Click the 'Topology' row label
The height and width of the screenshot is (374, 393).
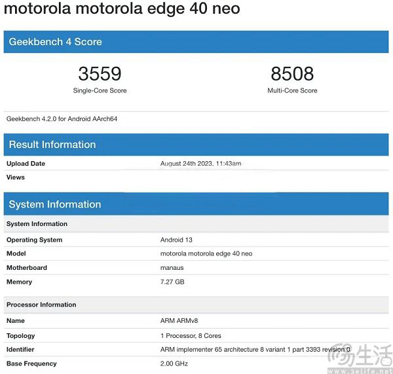tap(20, 336)
